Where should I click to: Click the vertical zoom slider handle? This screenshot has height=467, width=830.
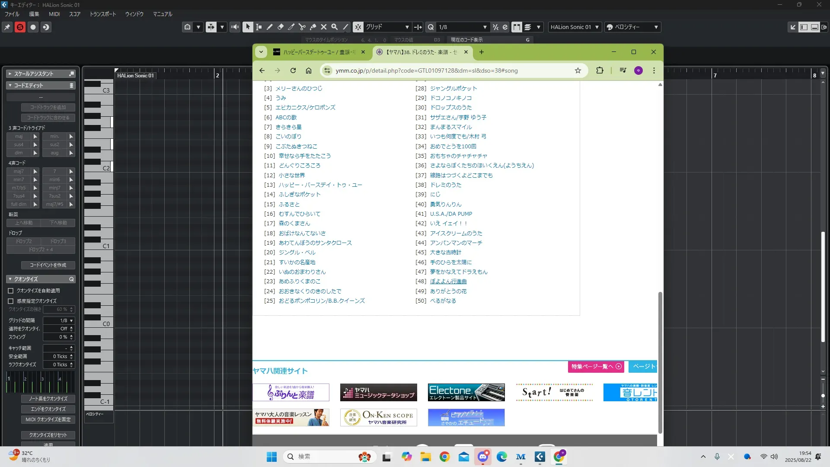tap(823, 396)
